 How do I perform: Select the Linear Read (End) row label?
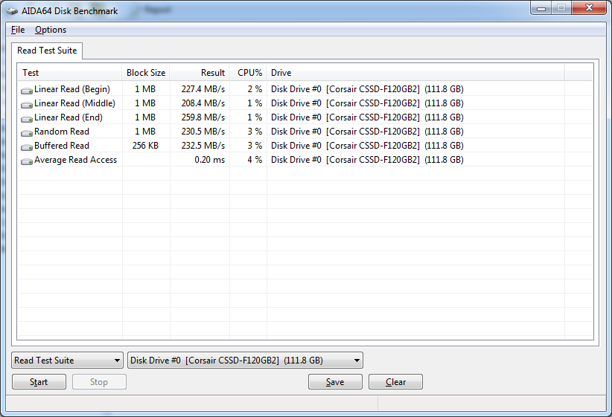(68, 117)
